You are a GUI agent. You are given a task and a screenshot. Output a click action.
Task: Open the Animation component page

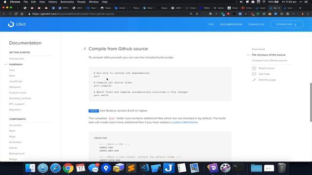coord(15,142)
